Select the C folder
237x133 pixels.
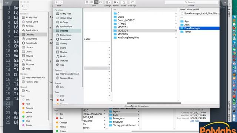pos(118,13)
